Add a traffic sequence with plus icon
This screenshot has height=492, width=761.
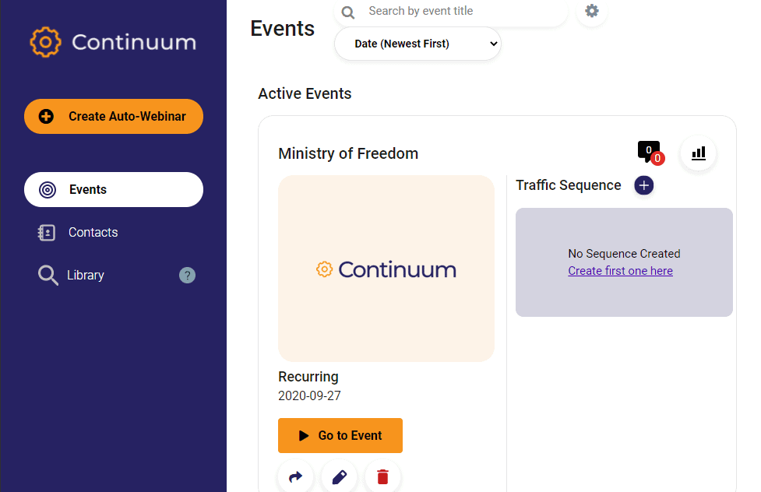(x=644, y=185)
